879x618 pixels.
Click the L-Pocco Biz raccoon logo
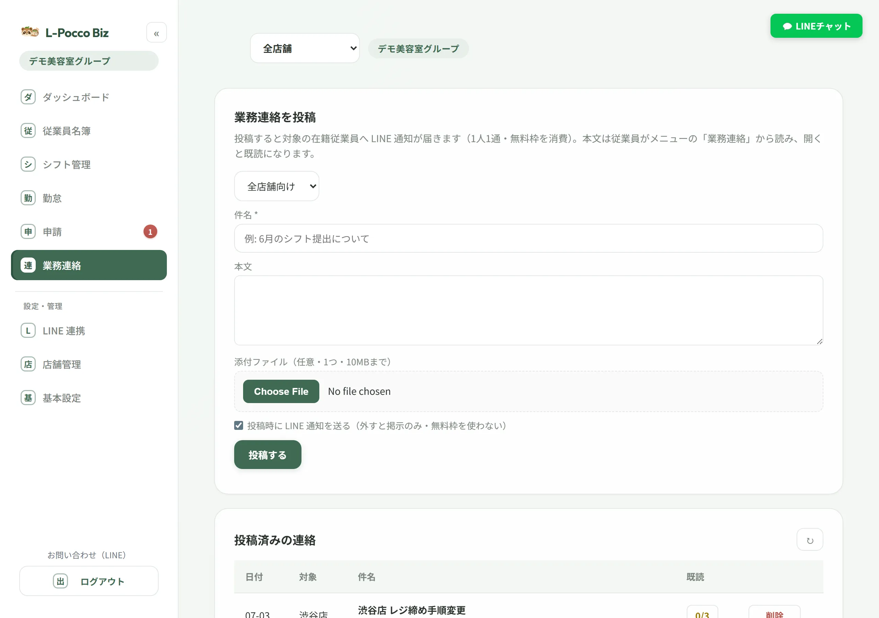pyautogui.click(x=30, y=32)
